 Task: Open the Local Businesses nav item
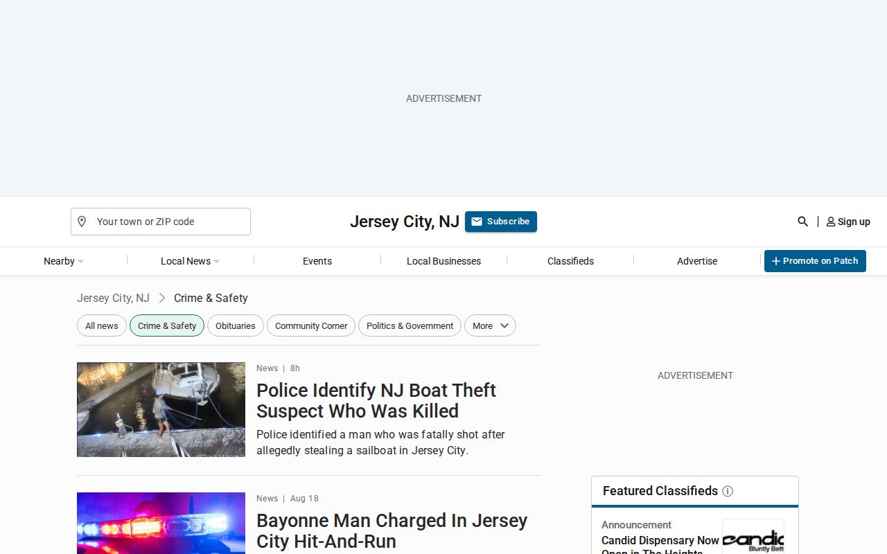tap(443, 261)
